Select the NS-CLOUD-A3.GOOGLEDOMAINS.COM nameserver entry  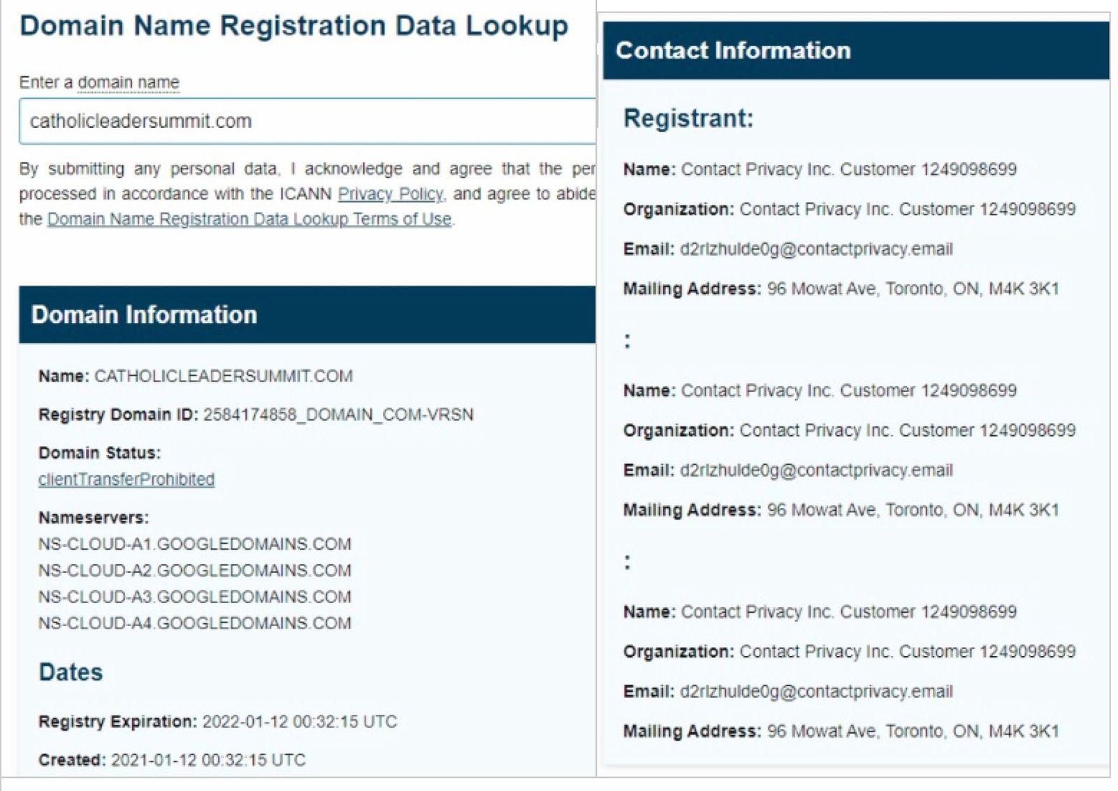(195, 597)
